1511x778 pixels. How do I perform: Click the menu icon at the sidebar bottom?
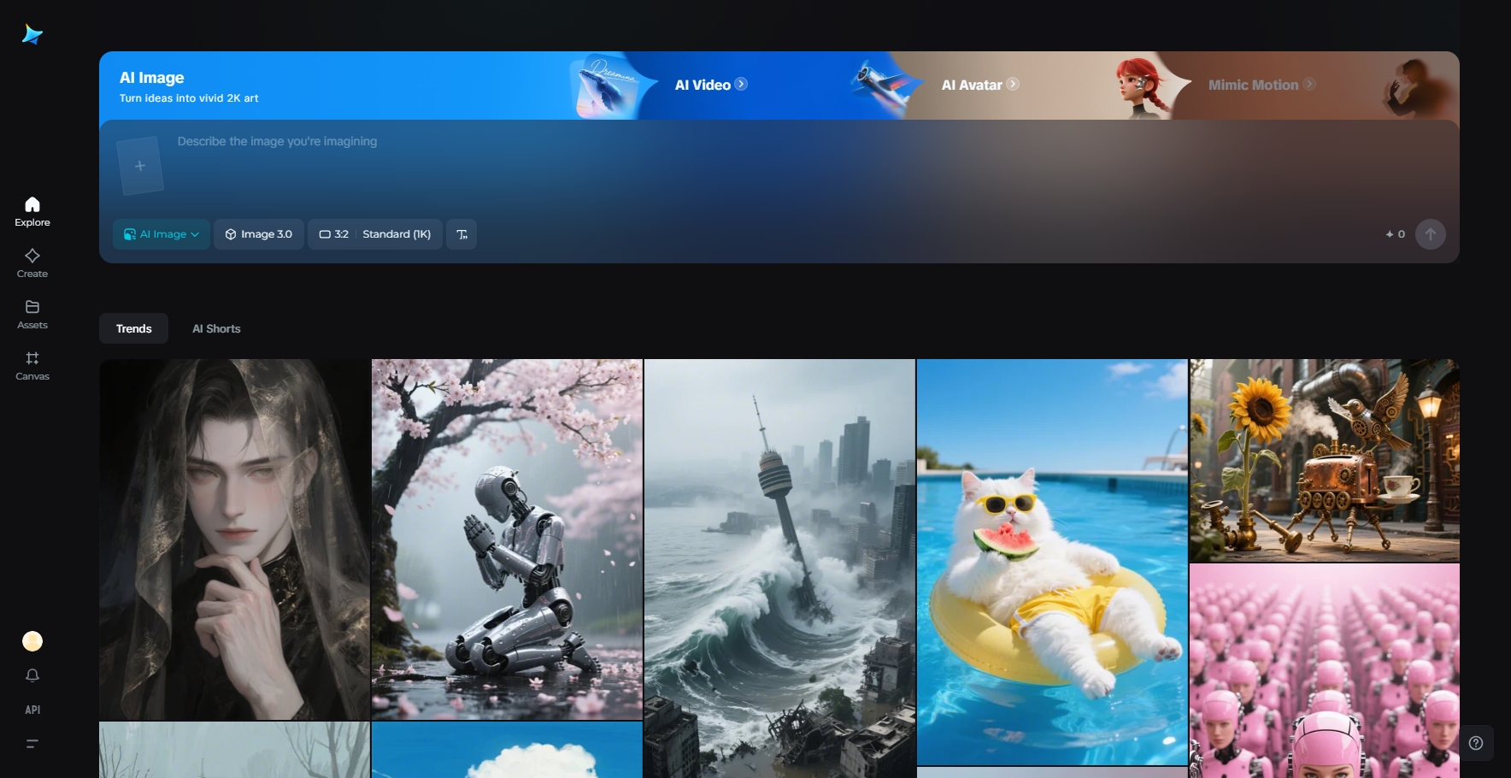pyautogui.click(x=32, y=743)
